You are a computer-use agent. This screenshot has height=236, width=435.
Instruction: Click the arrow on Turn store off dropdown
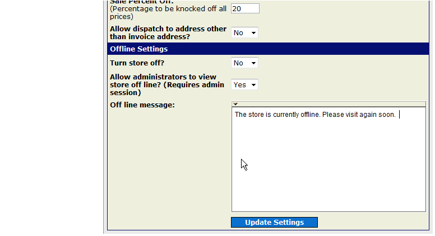pyautogui.click(x=253, y=63)
